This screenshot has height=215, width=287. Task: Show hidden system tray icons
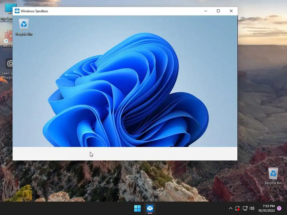click(x=231, y=208)
